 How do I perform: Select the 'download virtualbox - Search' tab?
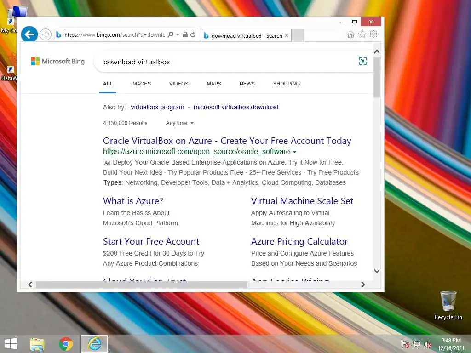247,35
